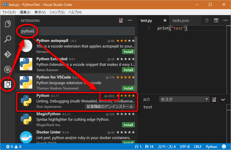Viewport: 231px width, 150px height.
Task: Click Docker Linter whale logo
Action: pyautogui.click(x=26, y=137)
